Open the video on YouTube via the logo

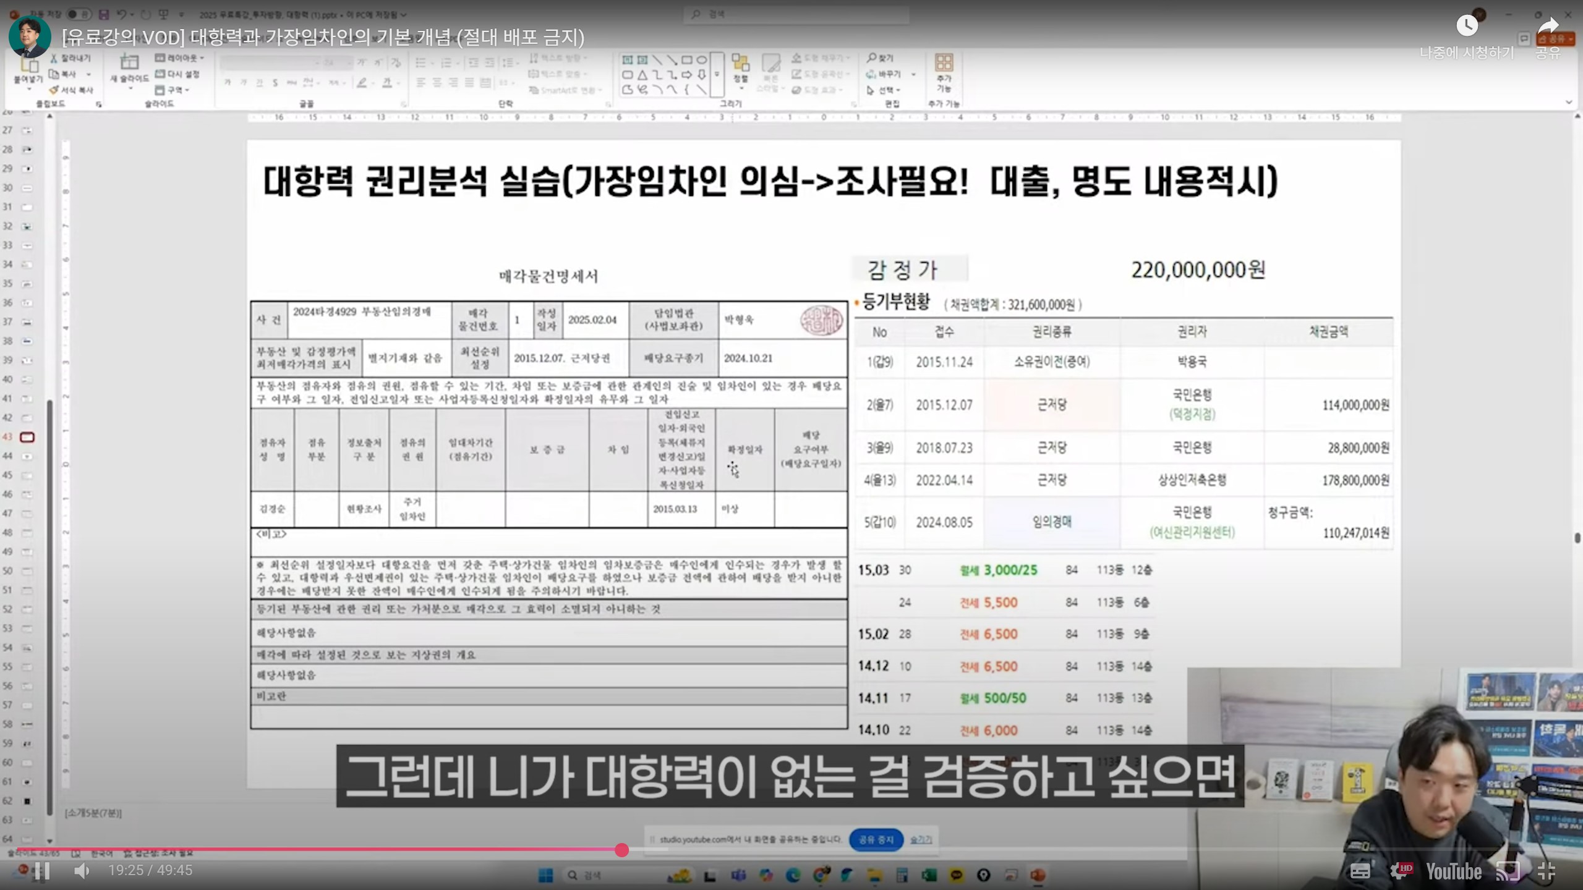click(1454, 871)
